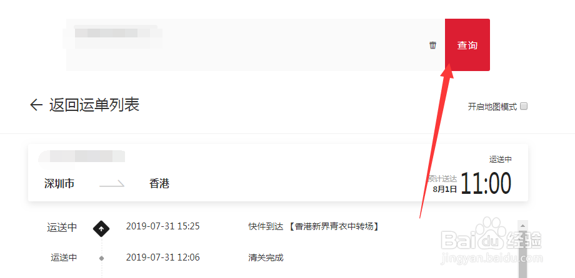This screenshot has height=278, width=575.
Task: Click the origin city 深圳市
Action: tap(59, 183)
